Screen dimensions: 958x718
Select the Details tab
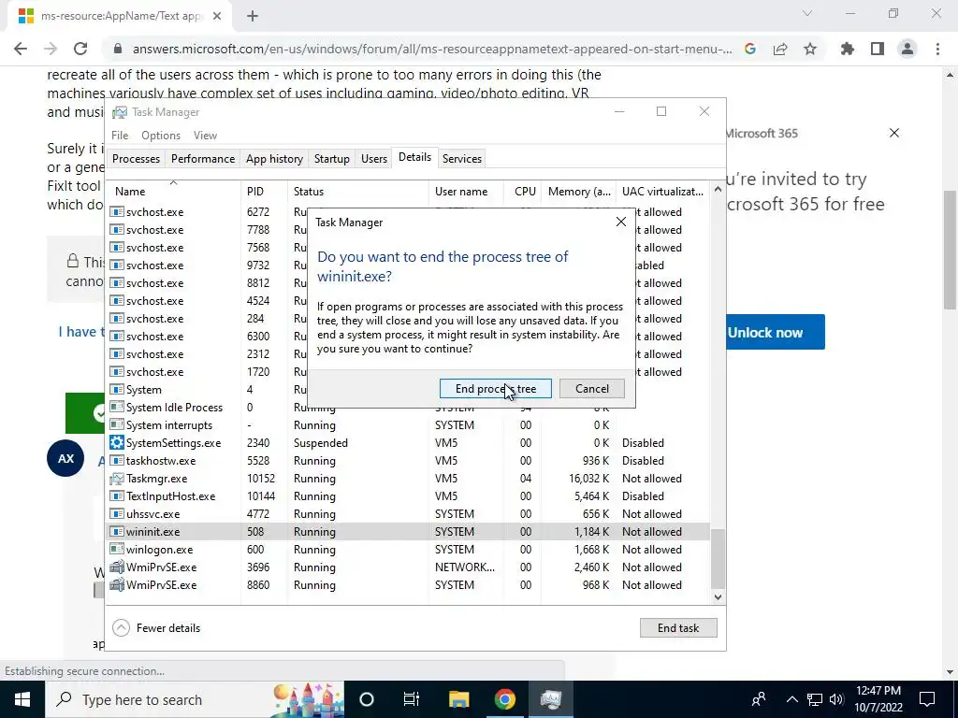point(414,157)
